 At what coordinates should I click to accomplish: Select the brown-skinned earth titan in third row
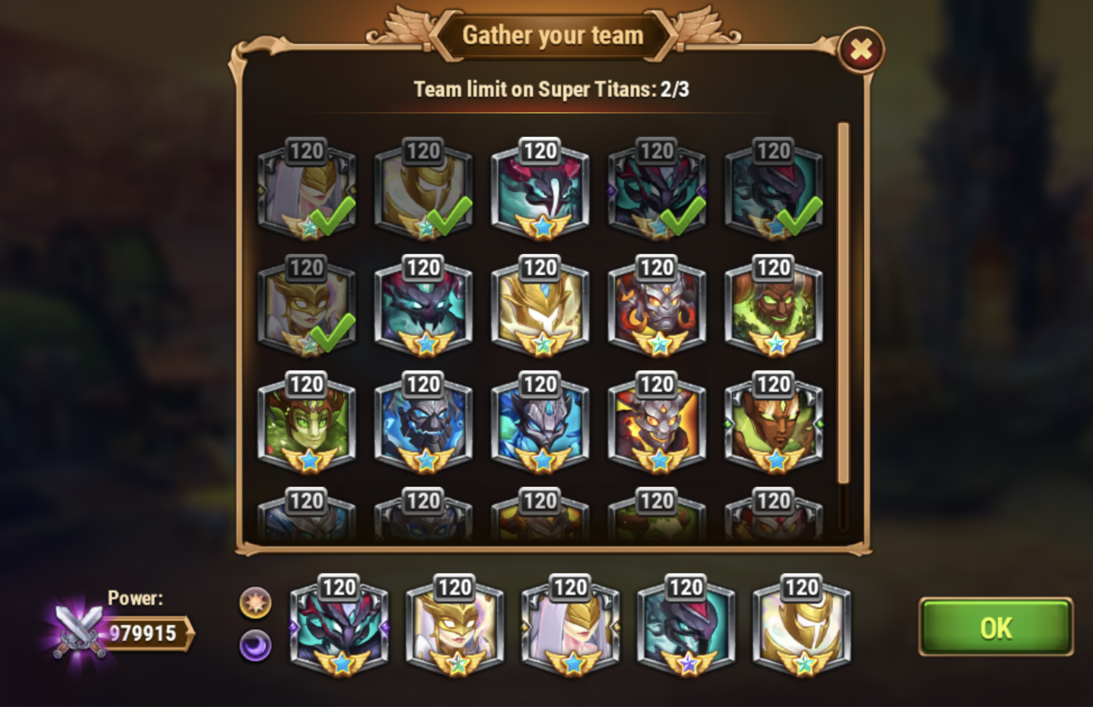pos(774,422)
